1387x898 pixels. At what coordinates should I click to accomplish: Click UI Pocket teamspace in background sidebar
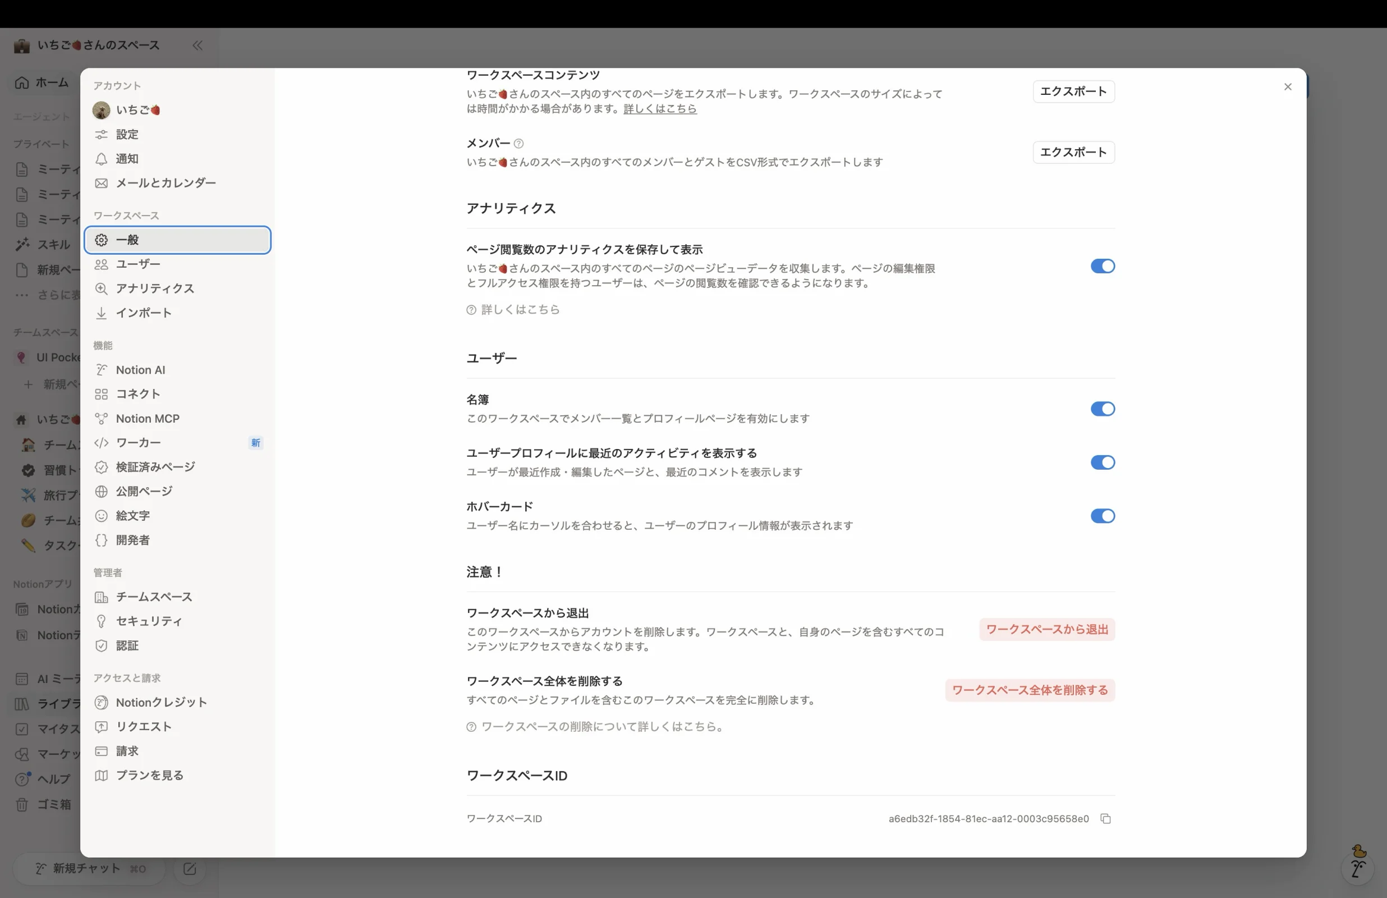click(47, 358)
